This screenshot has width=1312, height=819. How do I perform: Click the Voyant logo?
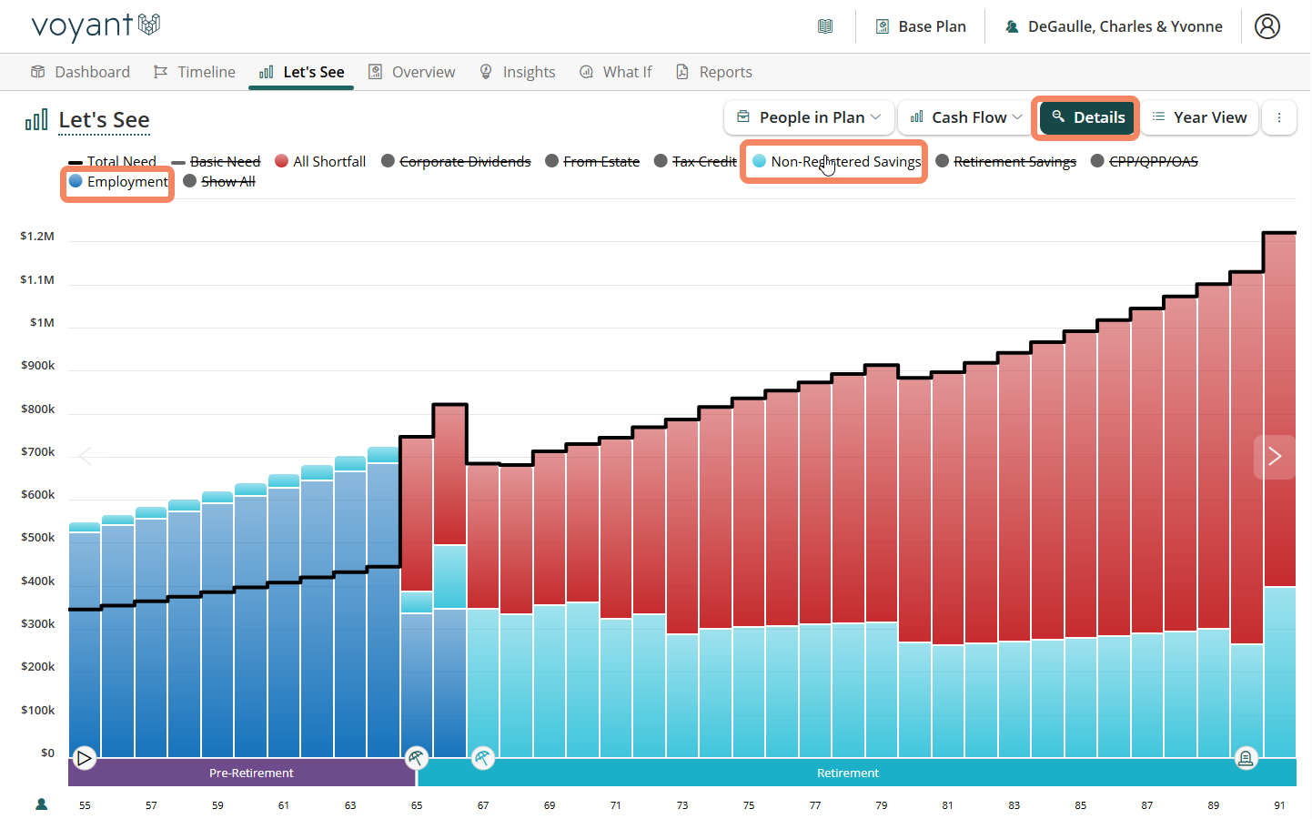point(96,26)
